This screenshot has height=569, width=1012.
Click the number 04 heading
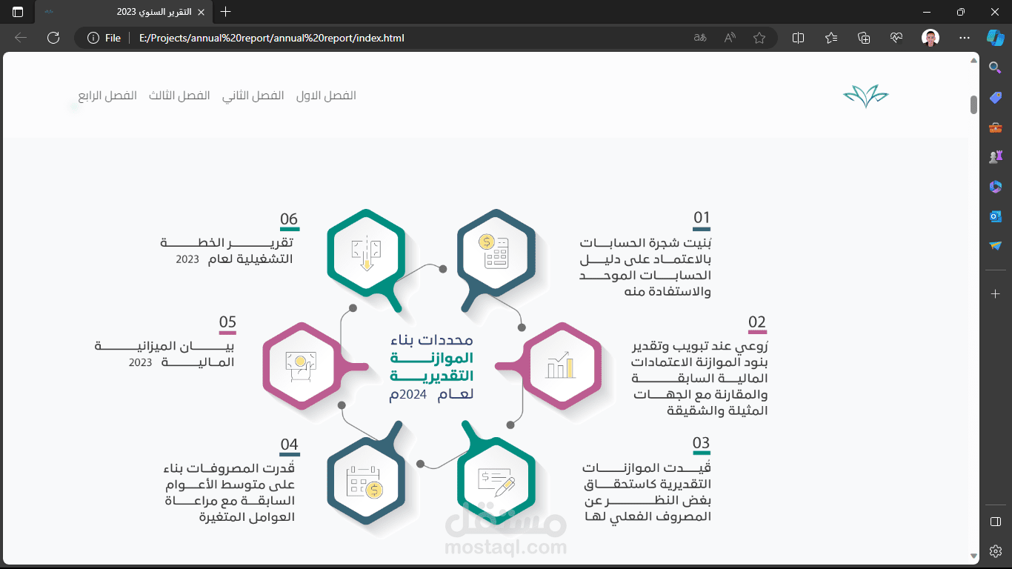[289, 445]
